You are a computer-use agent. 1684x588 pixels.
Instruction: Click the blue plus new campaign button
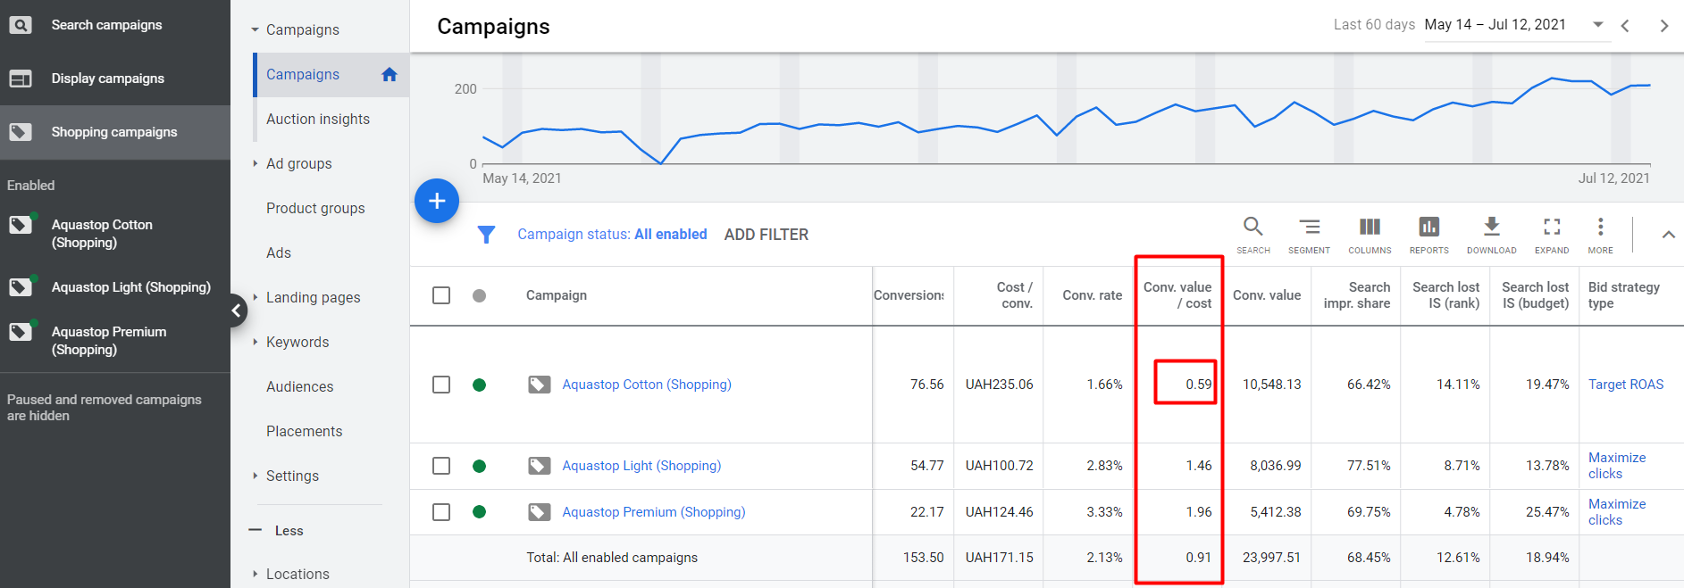tap(436, 201)
